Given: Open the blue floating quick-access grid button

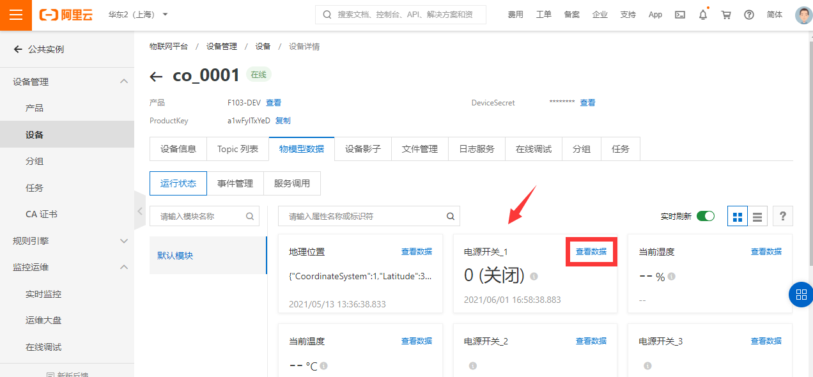Looking at the screenshot, I should 801,295.
